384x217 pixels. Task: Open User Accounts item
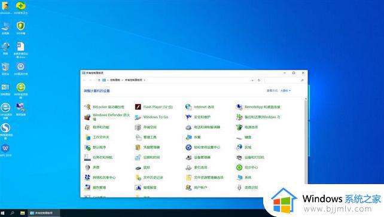(196, 187)
